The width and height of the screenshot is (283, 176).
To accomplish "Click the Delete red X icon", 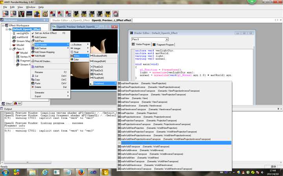I will point(33,87).
